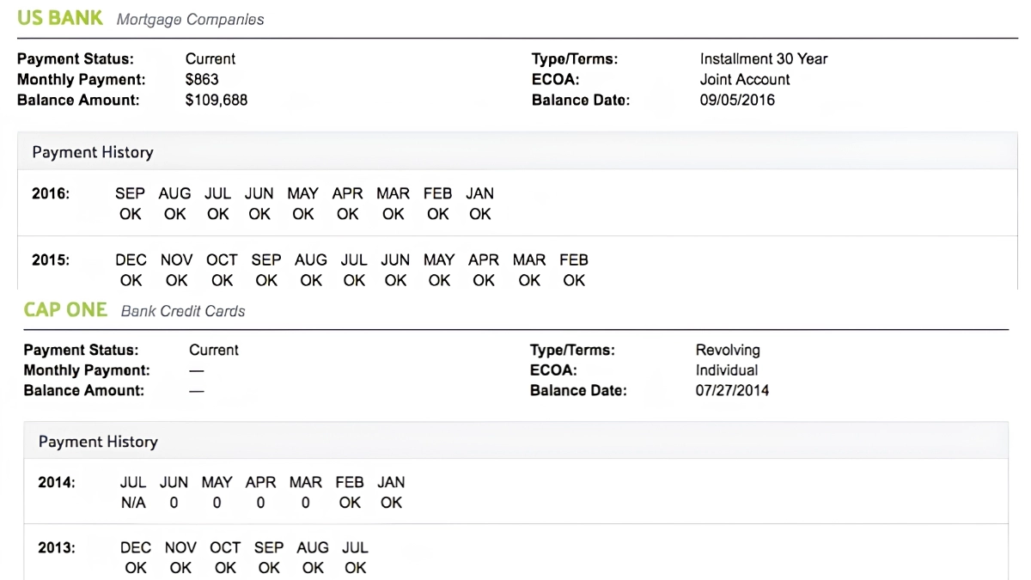Select the Bank Credit Cards category label
This screenshot has height=580, width=1031.
click(183, 311)
